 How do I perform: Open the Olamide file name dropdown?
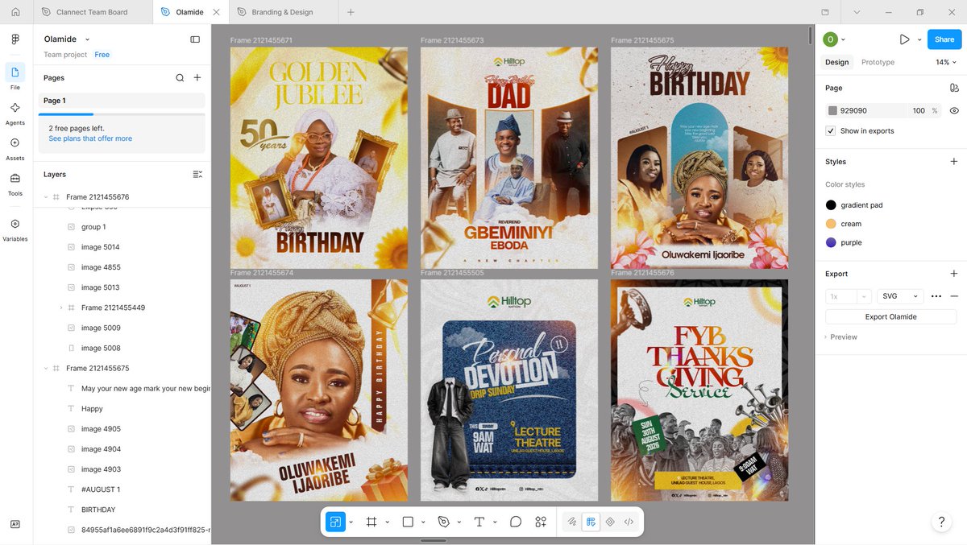87,39
